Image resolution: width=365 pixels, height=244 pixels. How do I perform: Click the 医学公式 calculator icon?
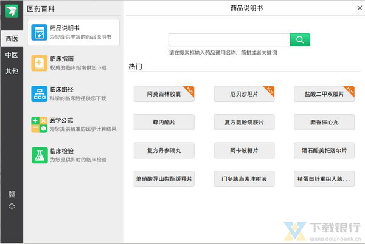pos(39,124)
